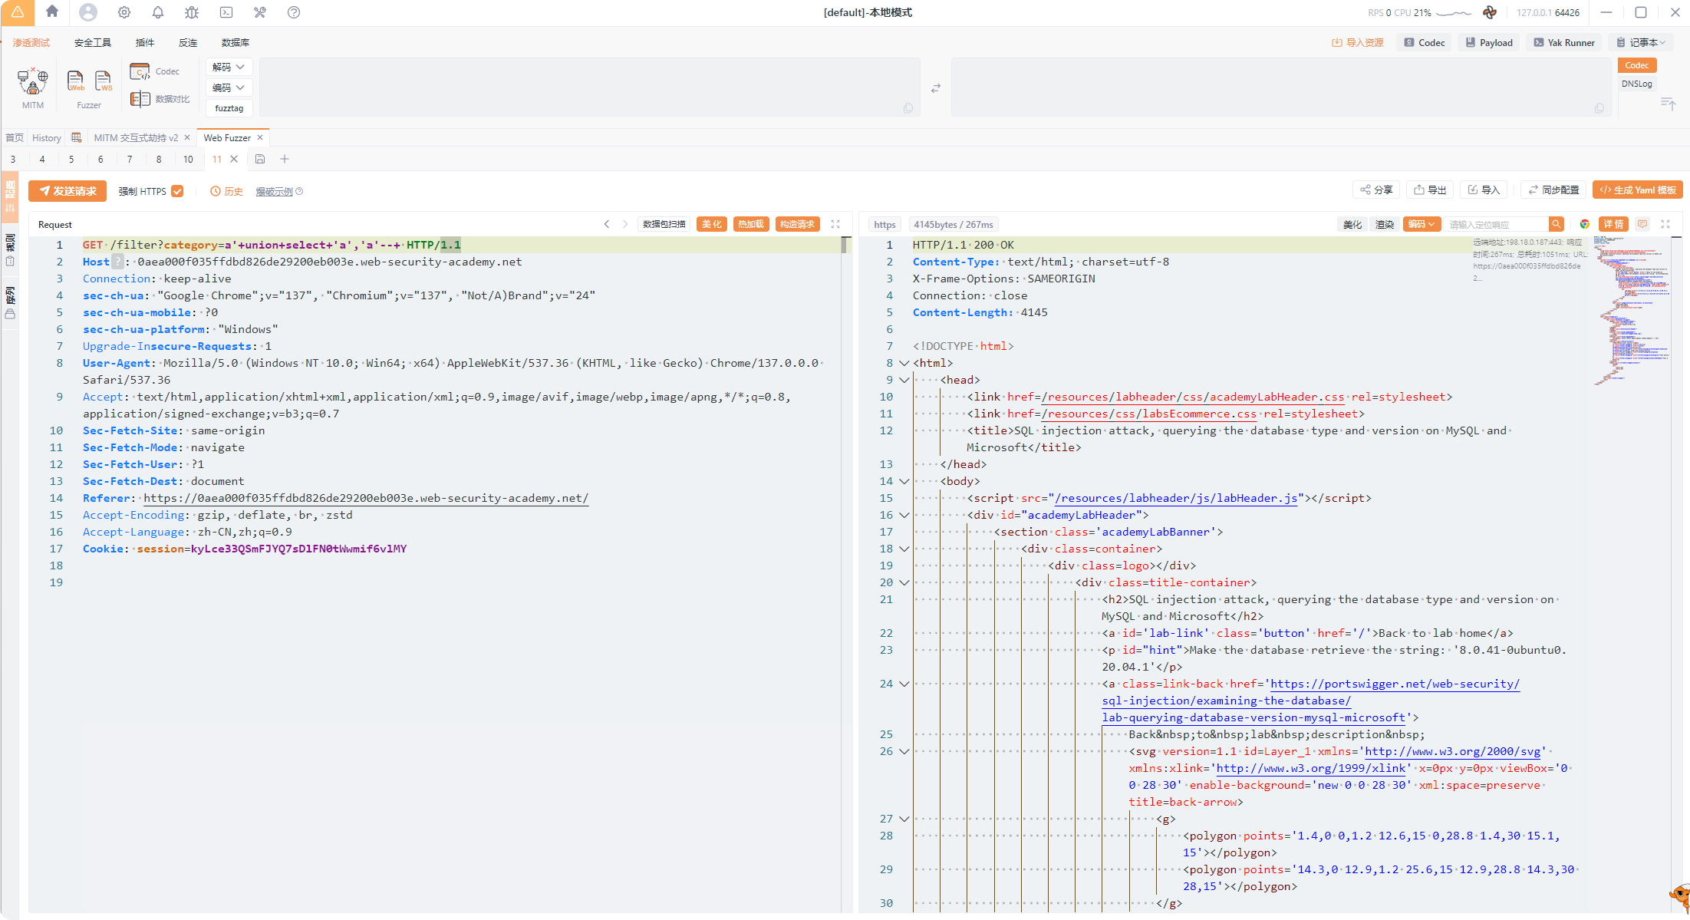Image resolution: width=1690 pixels, height=920 pixels.
Task: Click the 生成 Yaml 模板 button
Action: pos(1637,190)
